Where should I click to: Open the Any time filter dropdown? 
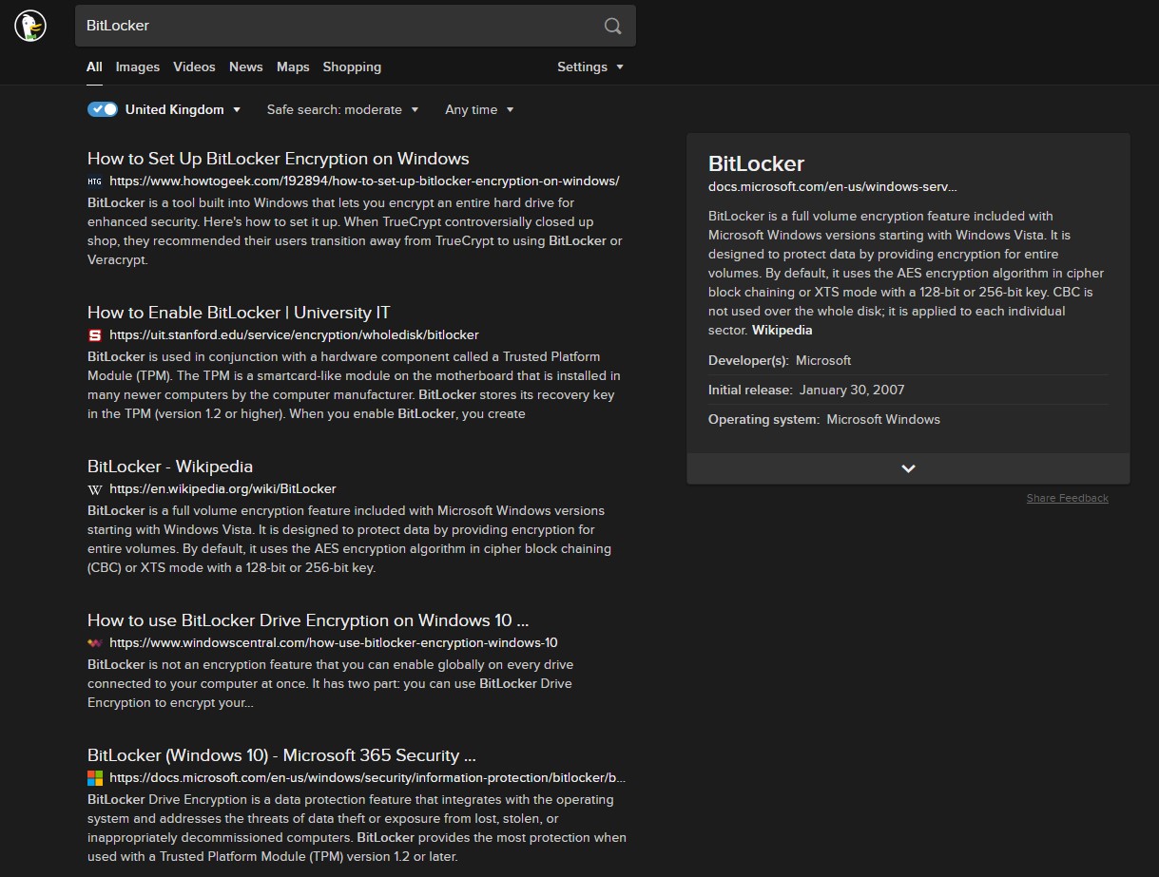coord(479,109)
